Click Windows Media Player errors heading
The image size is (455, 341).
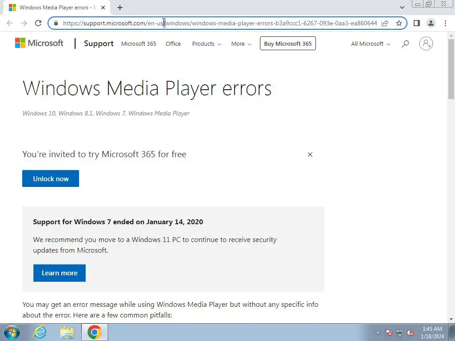(x=147, y=88)
